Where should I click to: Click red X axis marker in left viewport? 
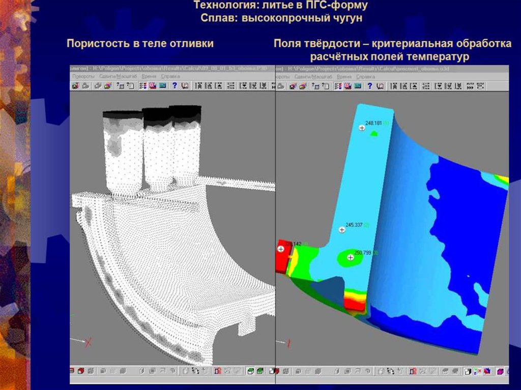pos(88,342)
